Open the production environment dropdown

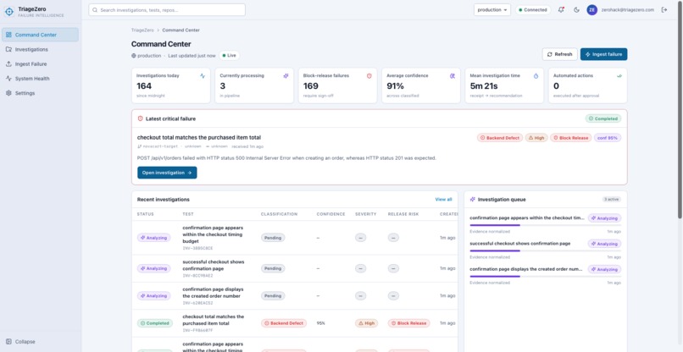[x=492, y=9]
